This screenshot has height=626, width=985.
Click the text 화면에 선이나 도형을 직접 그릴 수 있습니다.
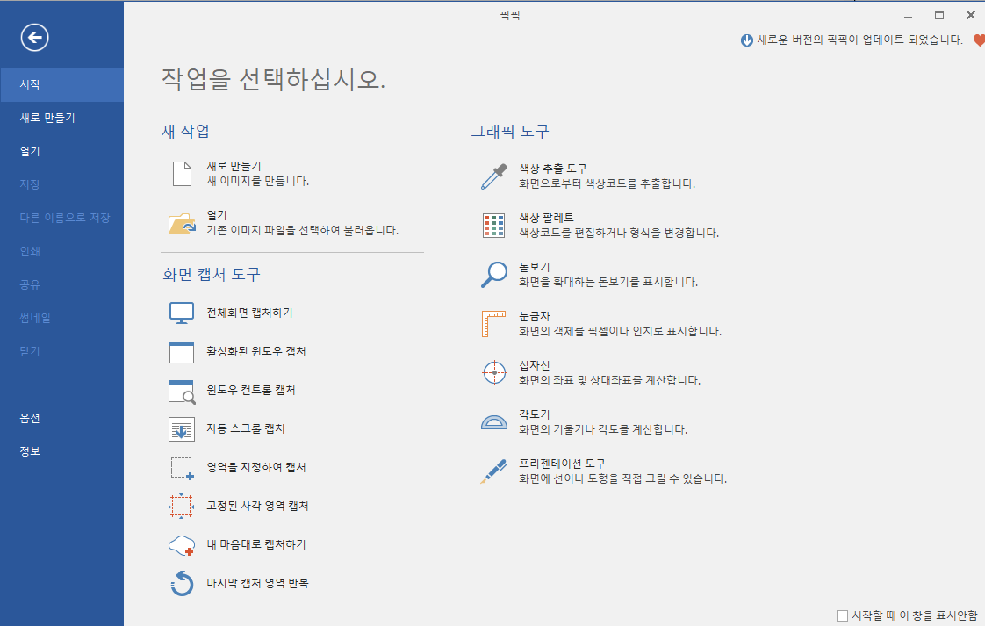tap(622, 478)
